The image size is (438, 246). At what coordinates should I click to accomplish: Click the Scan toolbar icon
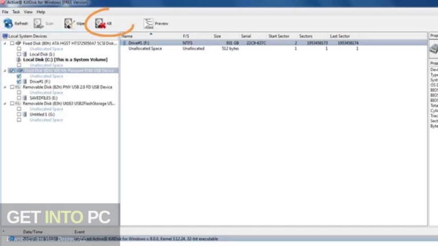tap(39, 23)
